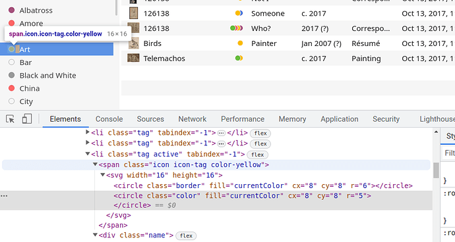The height and width of the screenshot is (242, 455).
Task: Click the Painter cell in Birds row
Action: tap(264, 43)
